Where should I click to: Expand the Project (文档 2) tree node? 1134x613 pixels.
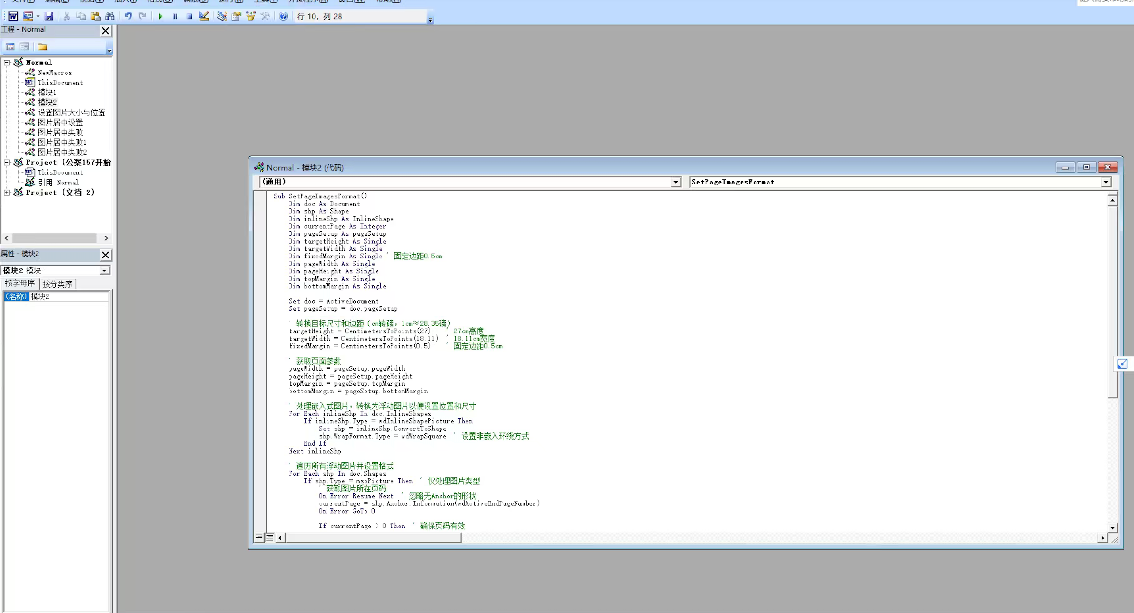tap(7, 192)
